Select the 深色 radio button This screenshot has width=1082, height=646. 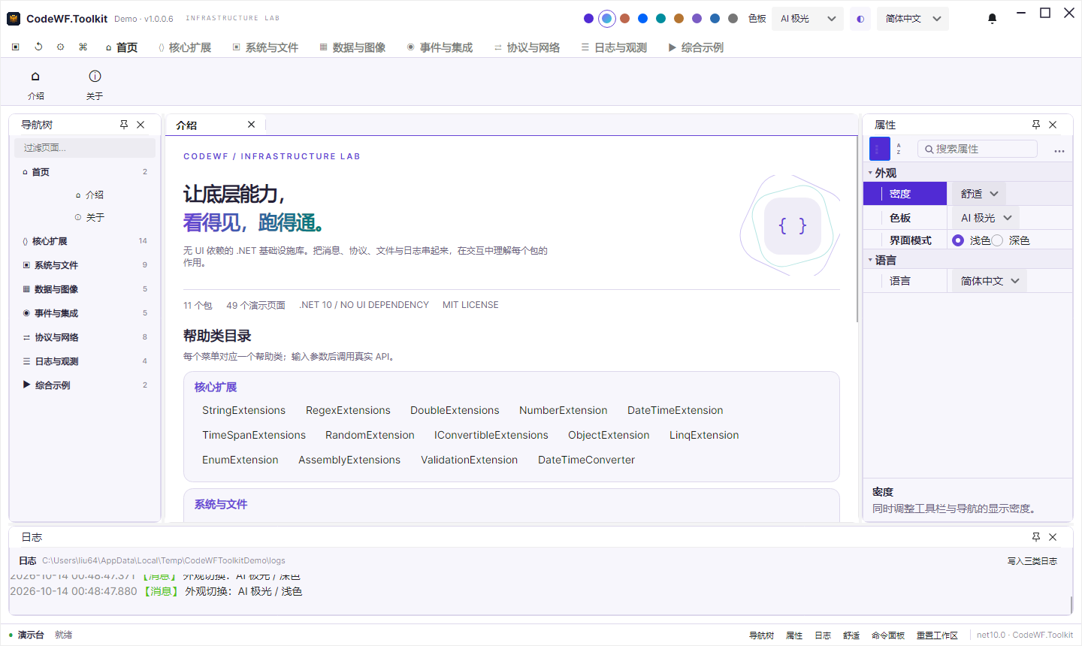click(x=997, y=240)
